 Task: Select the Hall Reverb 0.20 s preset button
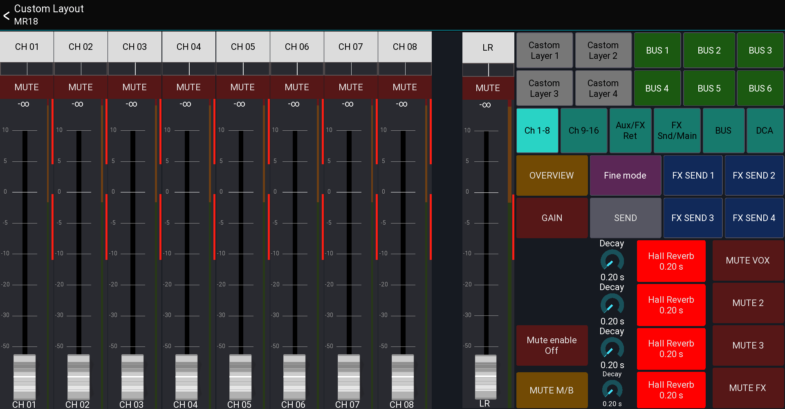coord(671,261)
